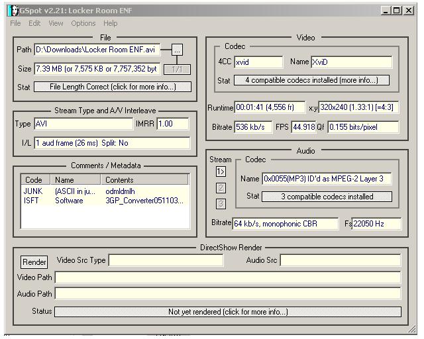Open the View menu

click(56, 23)
